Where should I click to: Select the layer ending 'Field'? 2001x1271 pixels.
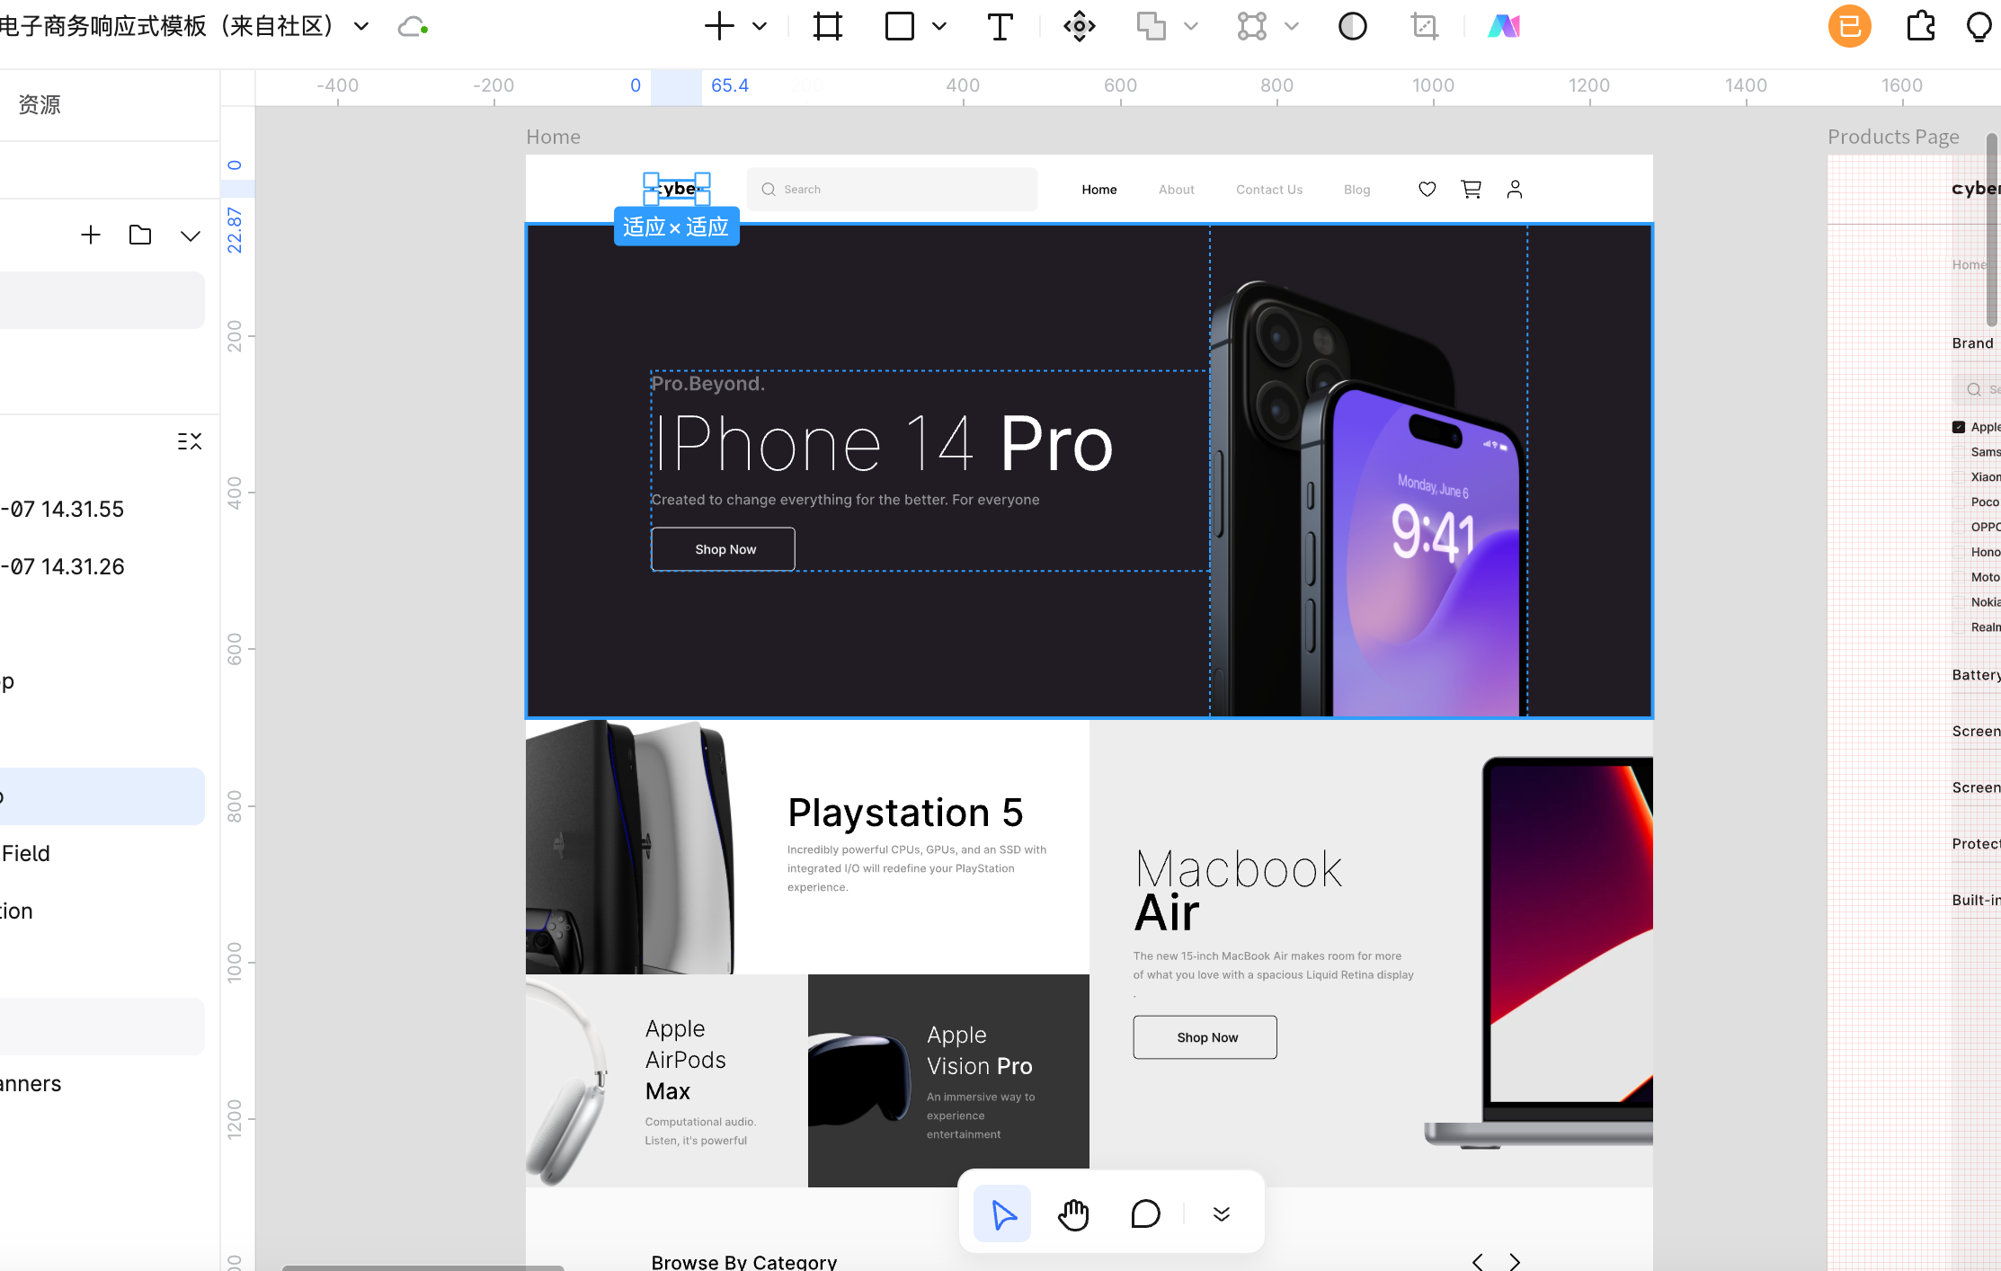[x=25, y=853]
